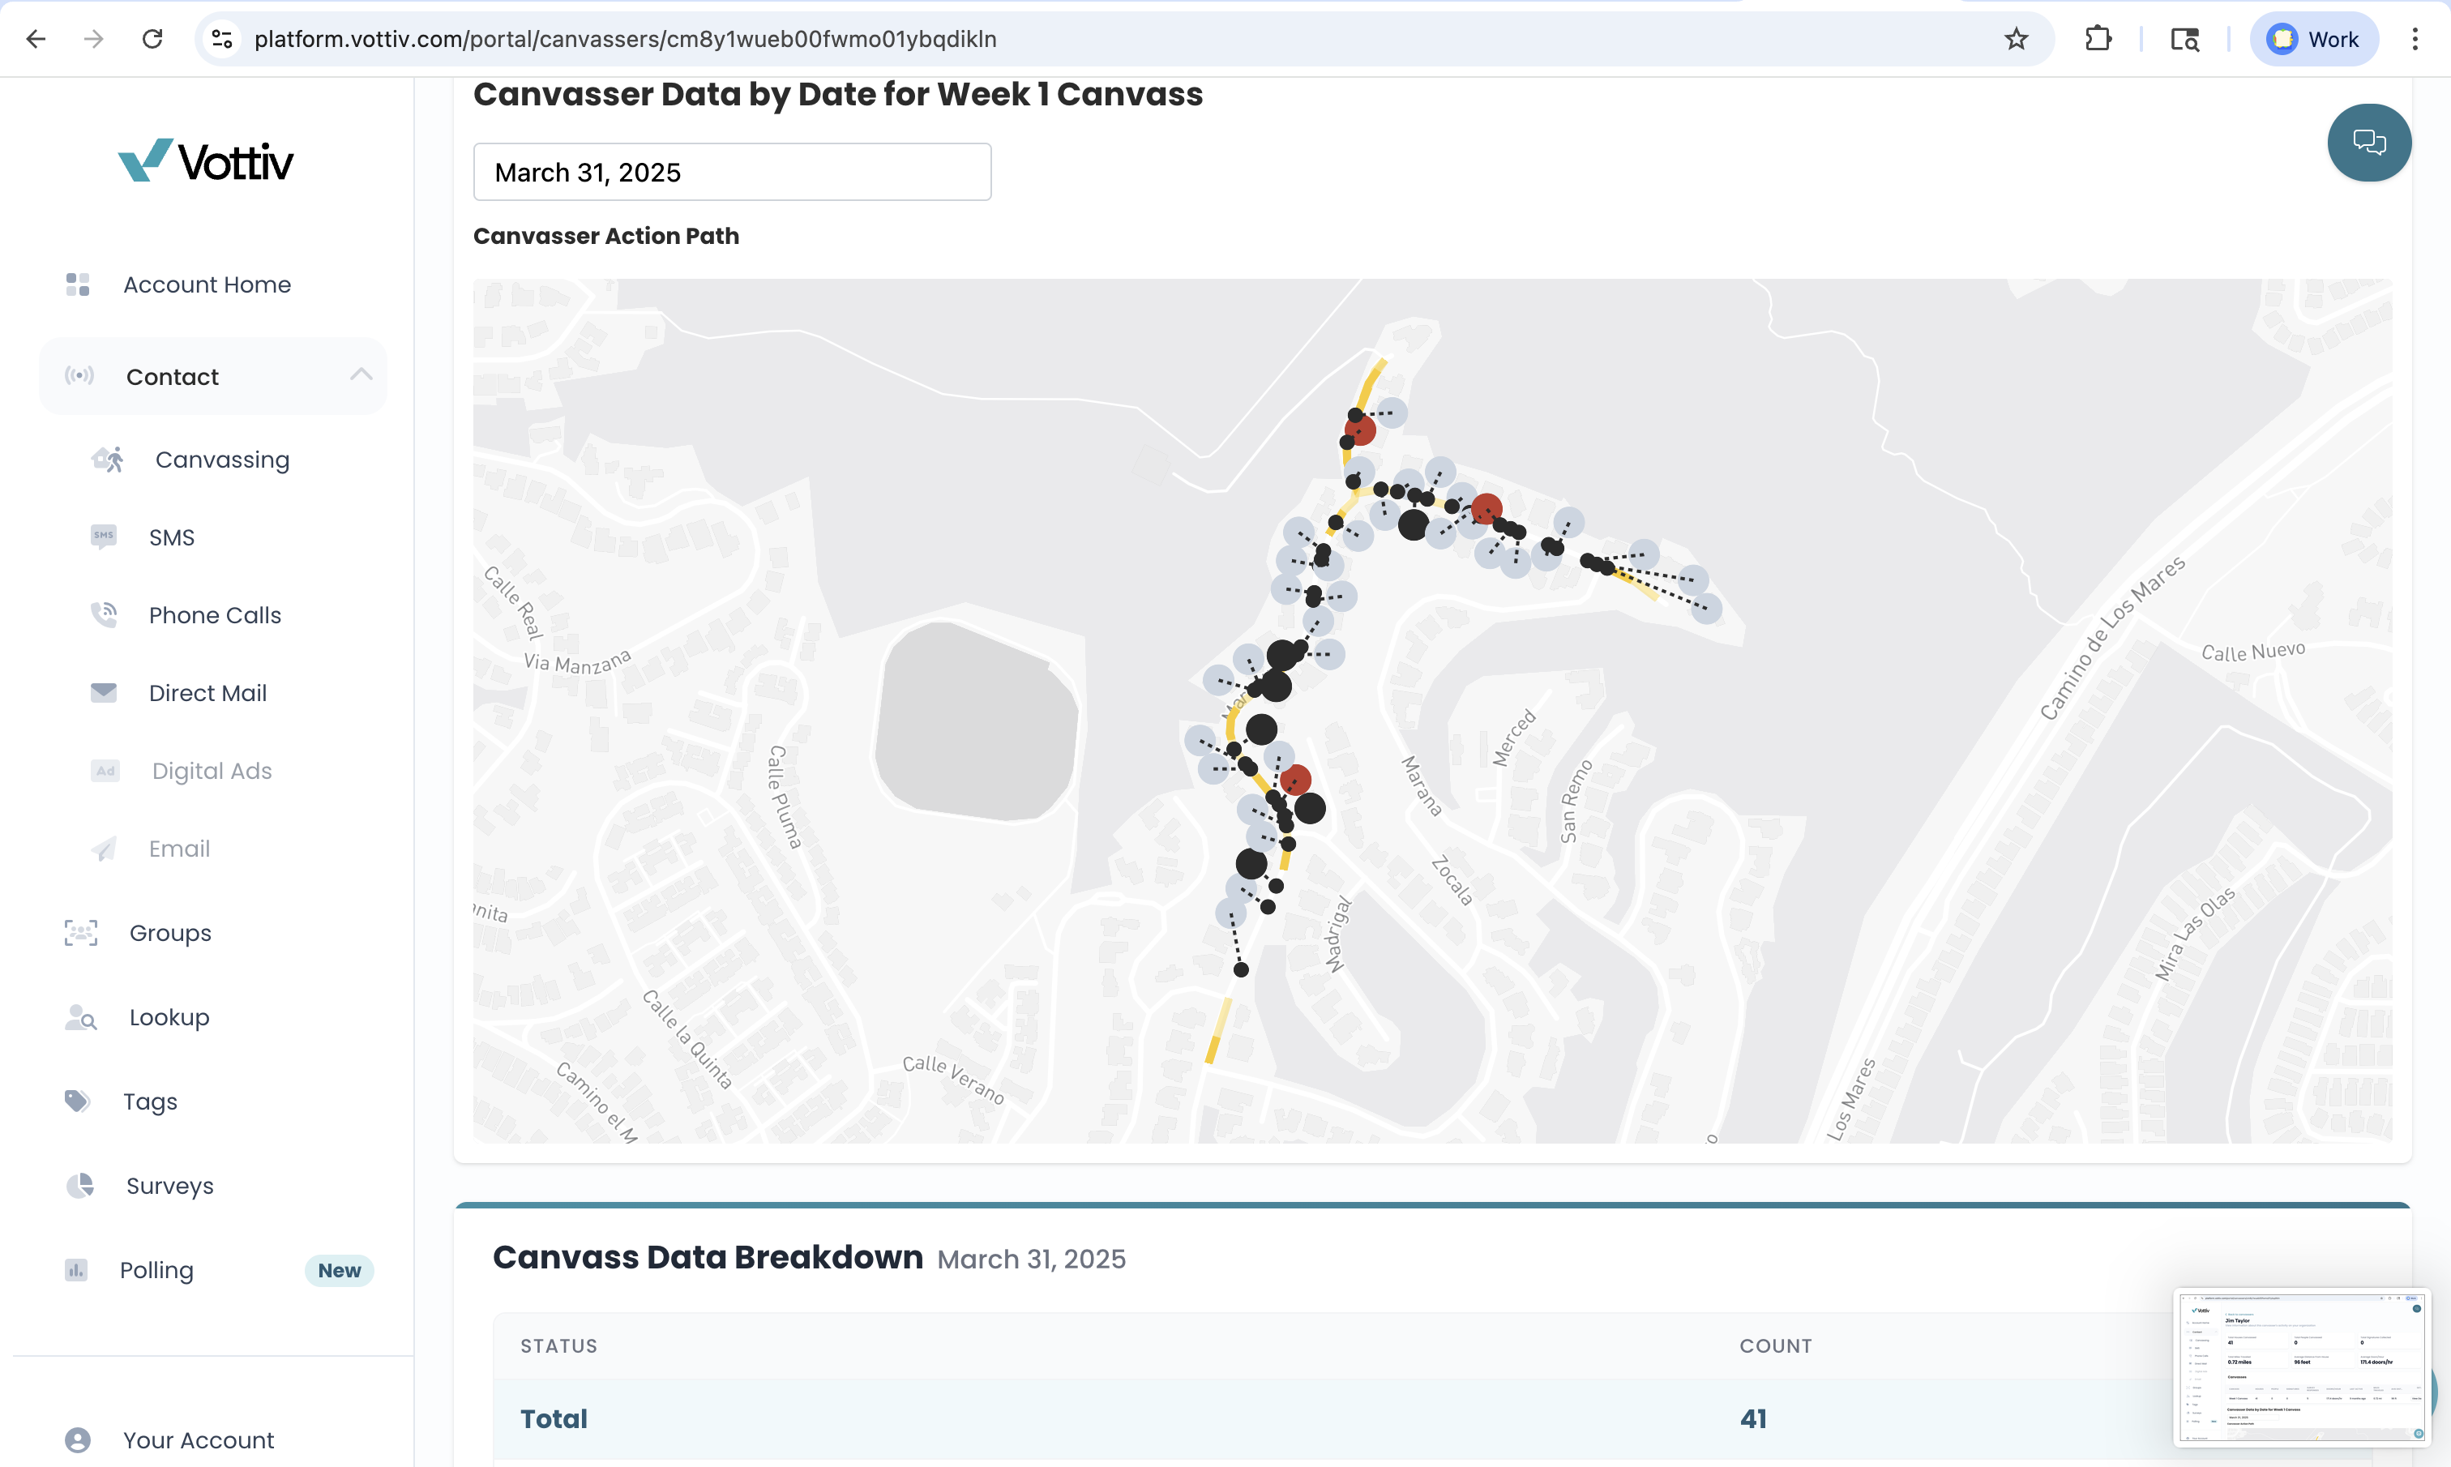
Task: Collapse the Contact navigation section
Action: pyautogui.click(x=361, y=375)
